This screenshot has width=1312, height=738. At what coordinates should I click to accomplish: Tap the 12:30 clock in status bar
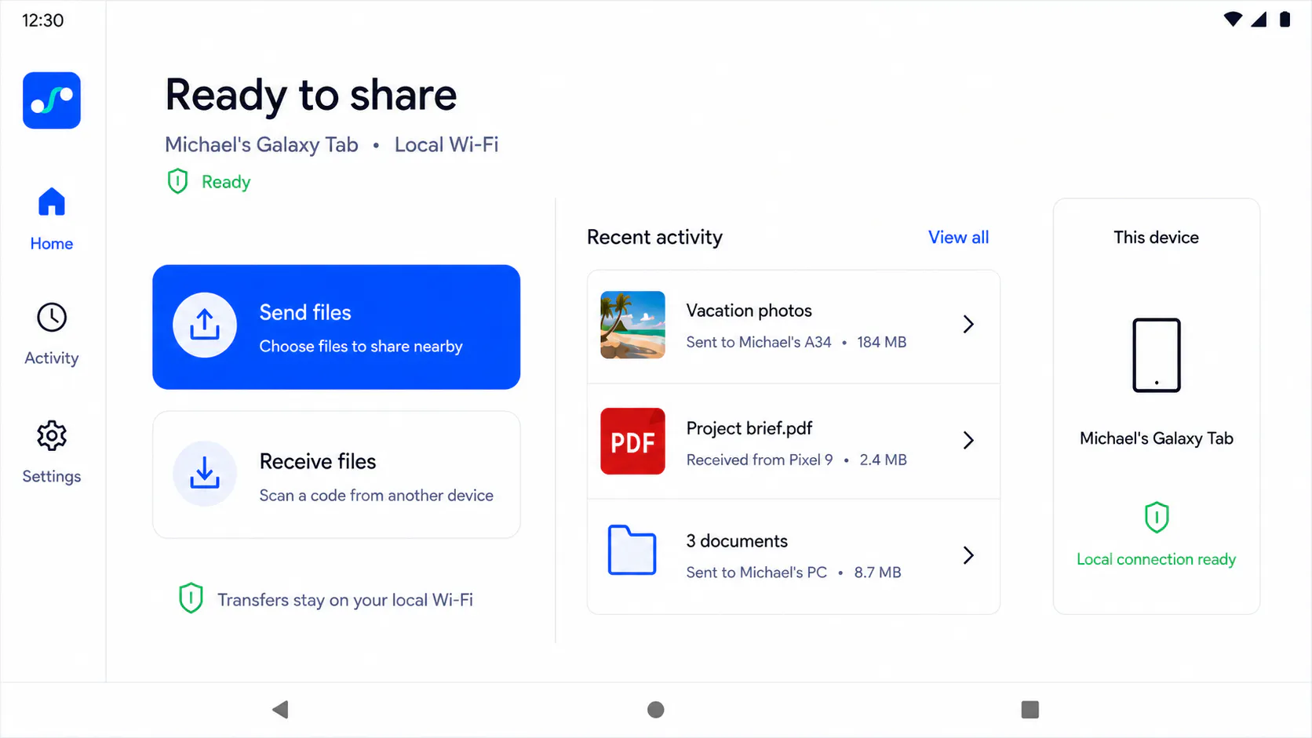click(x=42, y=20)
